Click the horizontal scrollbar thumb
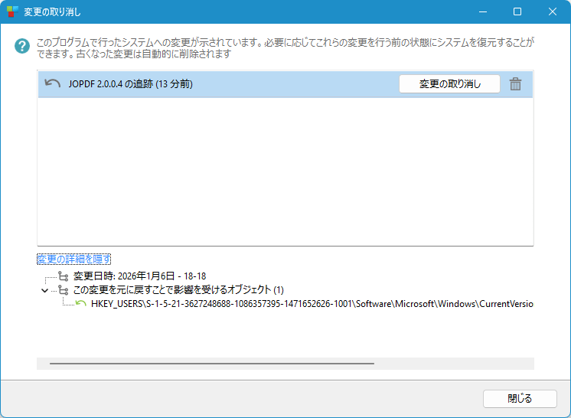571x418 pixels. click(x=211, y=364)
